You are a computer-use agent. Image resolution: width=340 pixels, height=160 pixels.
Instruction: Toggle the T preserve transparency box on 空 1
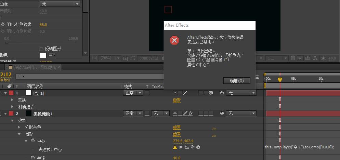(x=147, y=93)
